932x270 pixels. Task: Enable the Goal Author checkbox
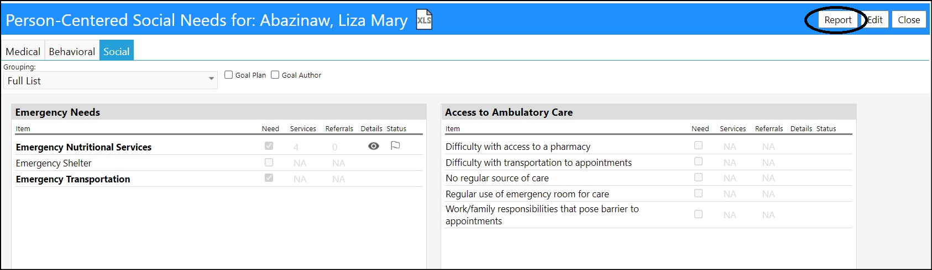click(x=275, y=75)
